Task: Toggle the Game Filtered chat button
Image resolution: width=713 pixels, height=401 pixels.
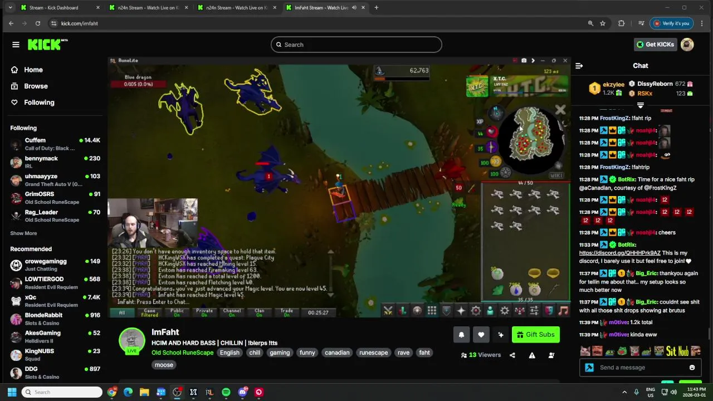Action: (x=150, y=312)
